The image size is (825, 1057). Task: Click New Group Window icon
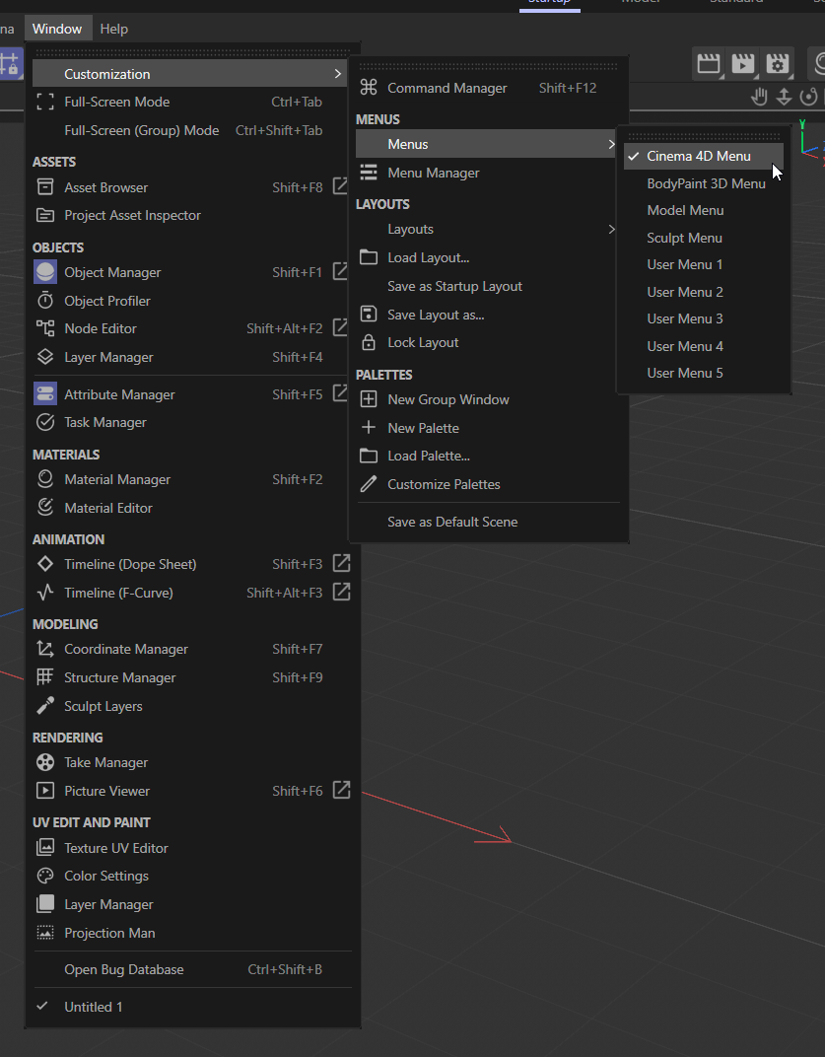(x=369, y=399)
